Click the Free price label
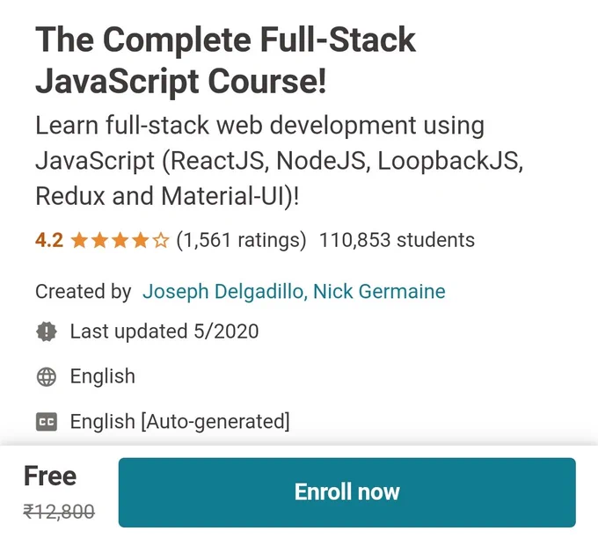This screenshot has width=598, height=538. point(50,476)
